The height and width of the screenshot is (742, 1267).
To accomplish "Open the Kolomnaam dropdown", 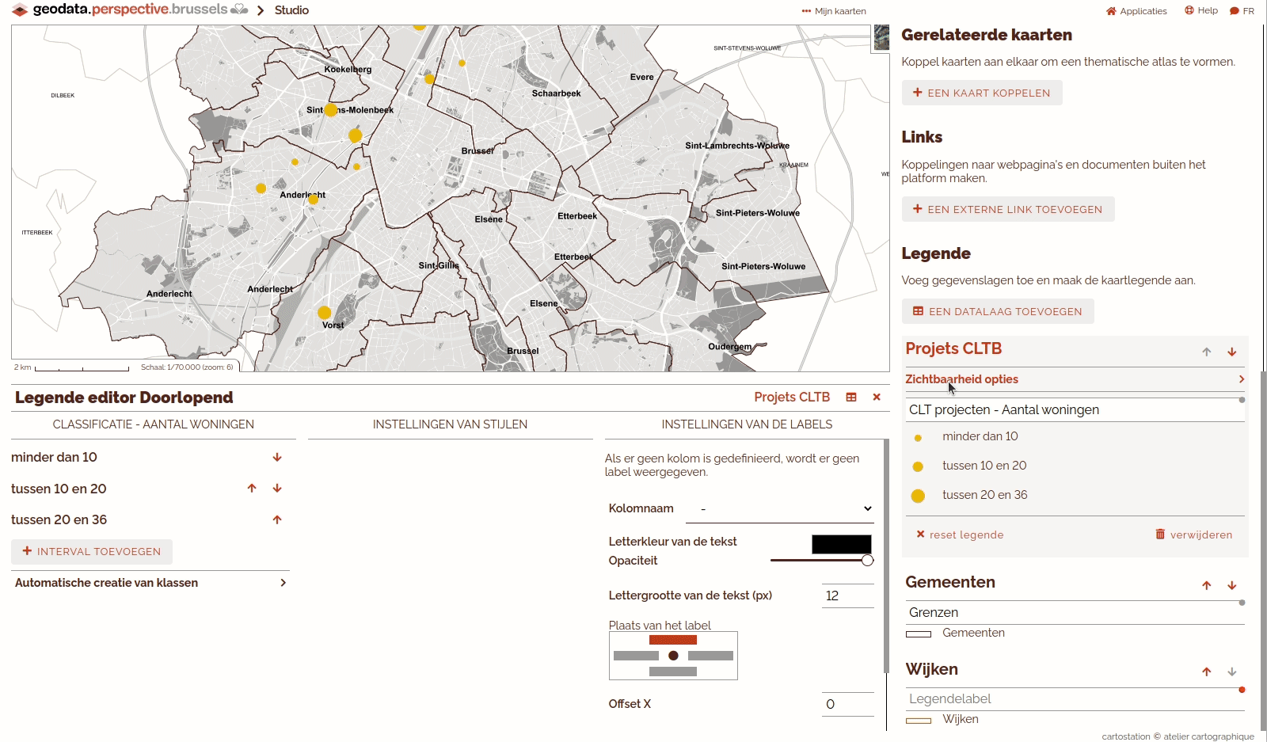I will click(x=780, y=509).
